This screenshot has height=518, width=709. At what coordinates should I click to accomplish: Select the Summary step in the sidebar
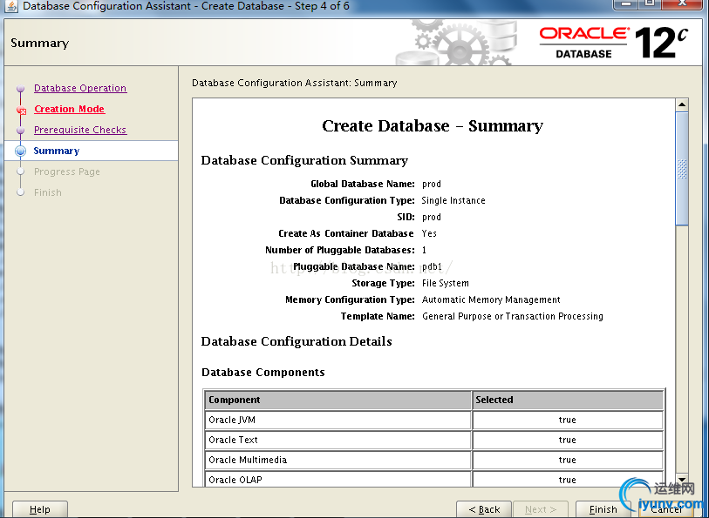[57, 151]
